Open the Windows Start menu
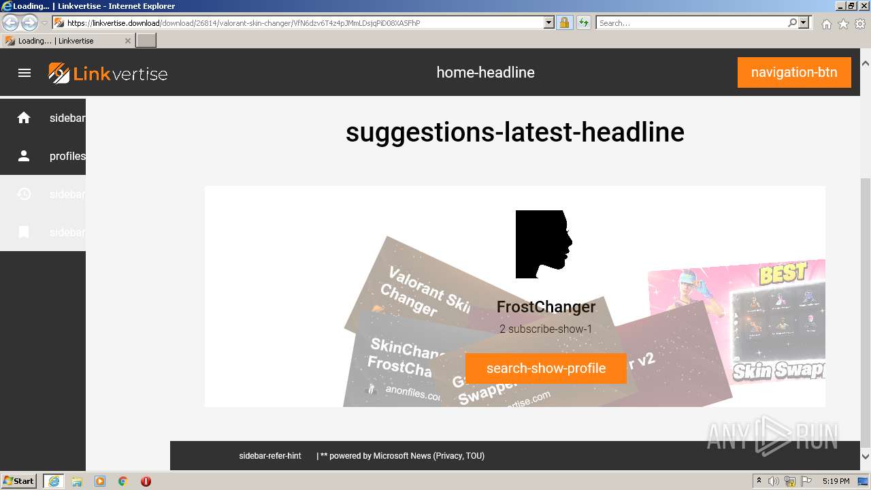Screen dimensions: 871x490 coord(19,480)
